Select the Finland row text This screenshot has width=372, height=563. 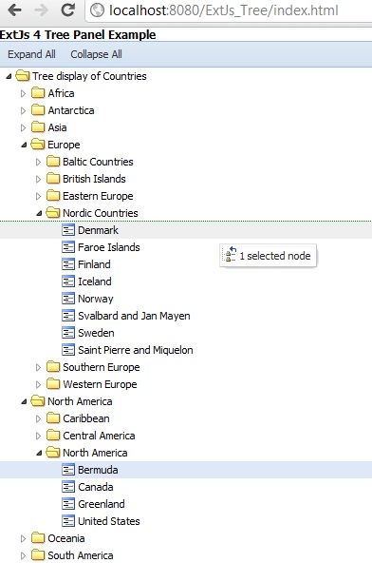[94, 264]
